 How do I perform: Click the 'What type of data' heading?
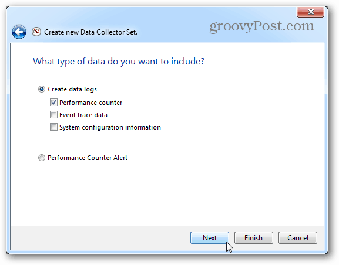click(119, 62)
